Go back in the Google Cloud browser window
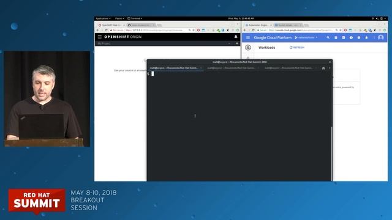This screenshot has height=220, width=392. click(245, 30)
